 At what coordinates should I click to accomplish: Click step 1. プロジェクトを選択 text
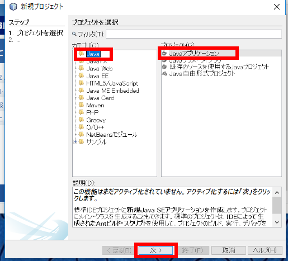(x=36, y=33)
